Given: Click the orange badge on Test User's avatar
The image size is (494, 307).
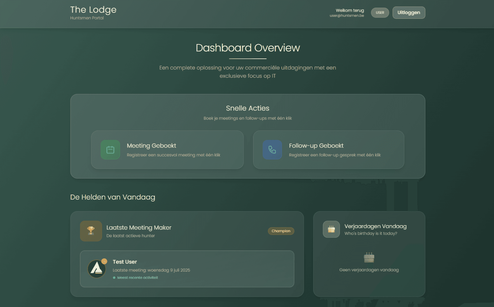Looking at the screenshot, I should coord(104,261).
